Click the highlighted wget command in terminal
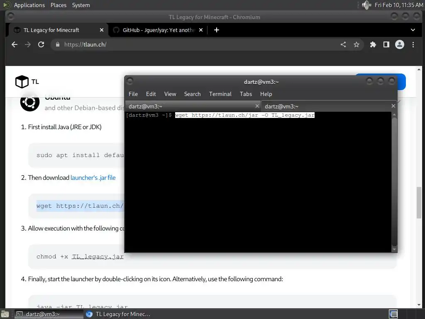425x319 pixels. pyautogui.click(x=245, y=115)
